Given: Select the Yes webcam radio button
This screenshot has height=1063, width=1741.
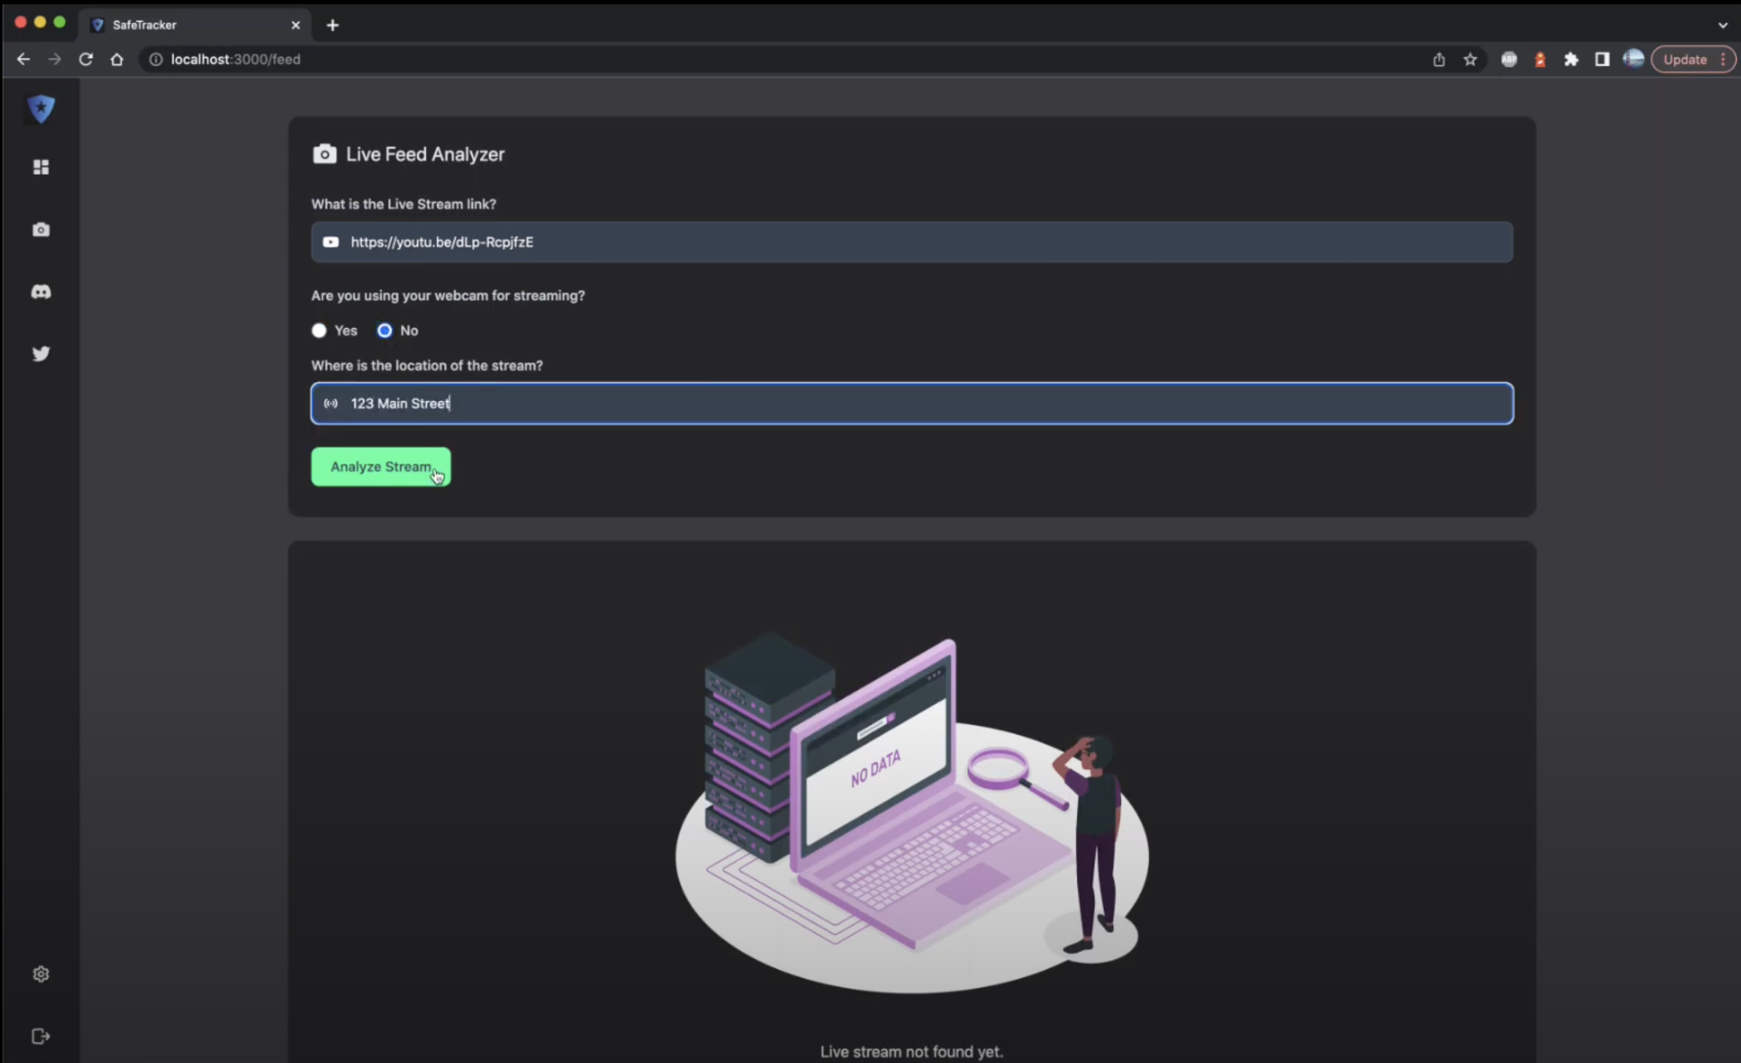Looking at the screenshot, I should (x=320, y=331).
